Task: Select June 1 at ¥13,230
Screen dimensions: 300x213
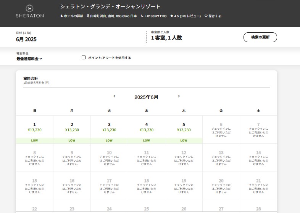Action: pyautogui.click(x=35, y=129)
